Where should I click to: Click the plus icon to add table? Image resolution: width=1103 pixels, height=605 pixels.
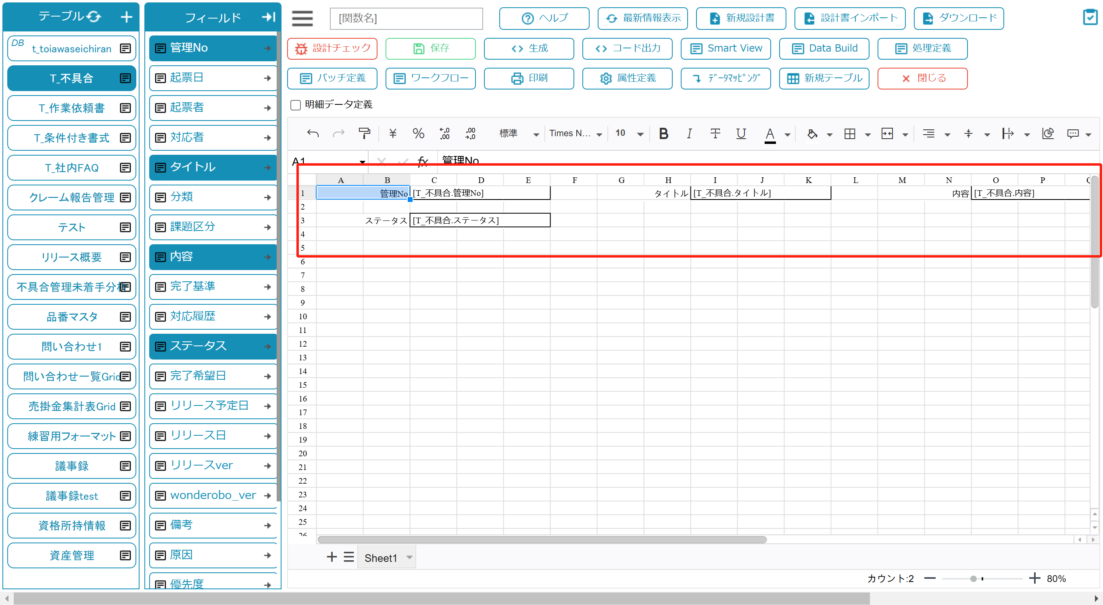[x=126, y=17]
